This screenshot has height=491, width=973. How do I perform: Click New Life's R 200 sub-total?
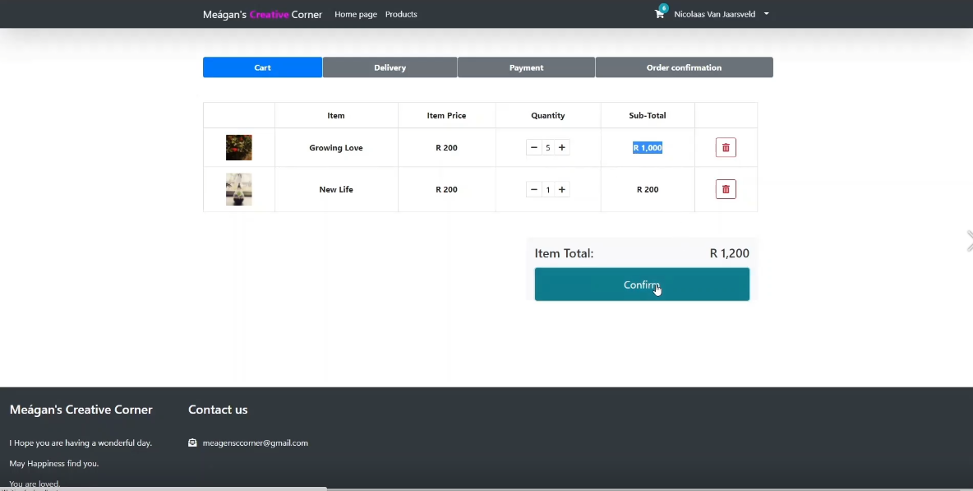[648, 189]
